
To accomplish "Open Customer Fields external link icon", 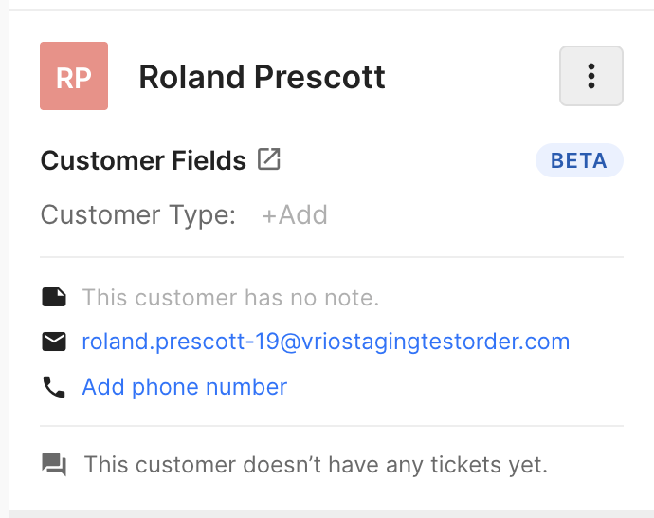I will point(268,159).
